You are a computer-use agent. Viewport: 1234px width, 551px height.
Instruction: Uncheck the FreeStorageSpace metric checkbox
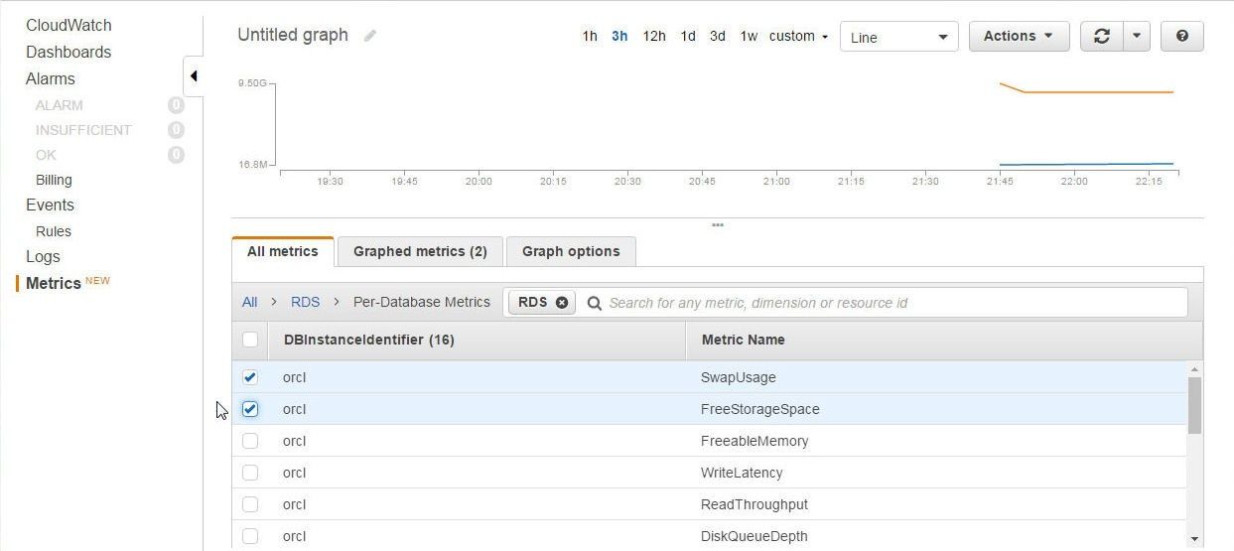click(x=250, y=409)
